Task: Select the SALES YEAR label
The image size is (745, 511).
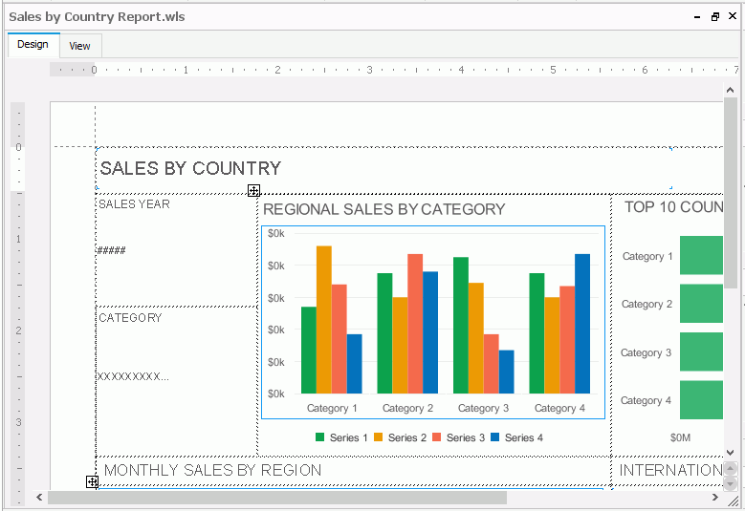Action: click(134, 204)
